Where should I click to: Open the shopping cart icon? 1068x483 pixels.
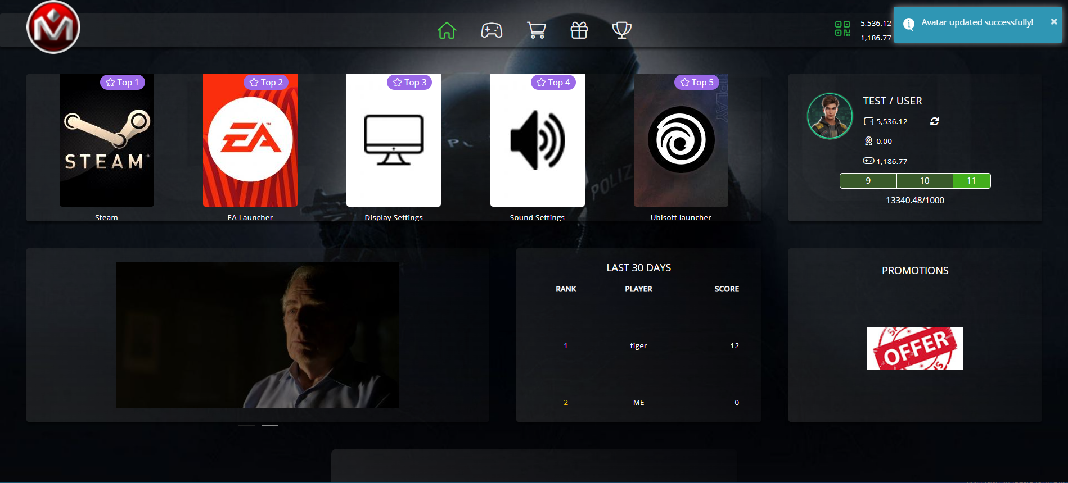coord(537,30)
